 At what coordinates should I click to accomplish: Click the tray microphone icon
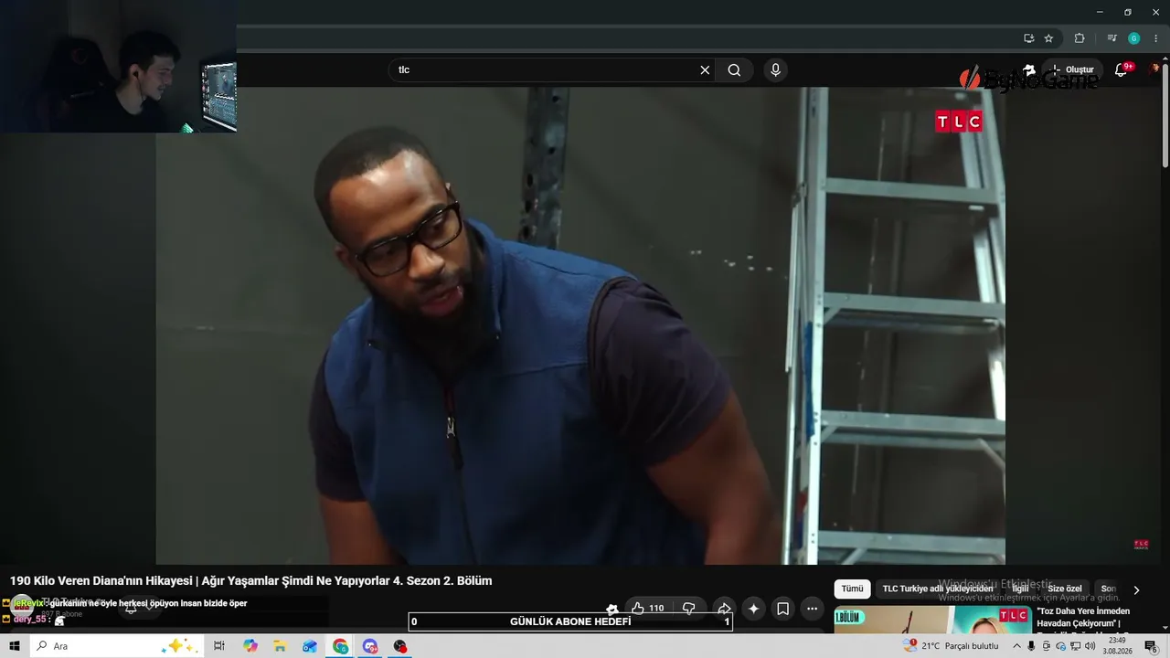click(1031, 646)
